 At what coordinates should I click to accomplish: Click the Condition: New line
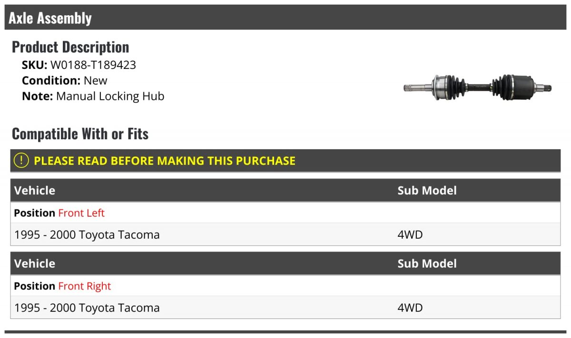pyautogui.click(x=65, y=80)
